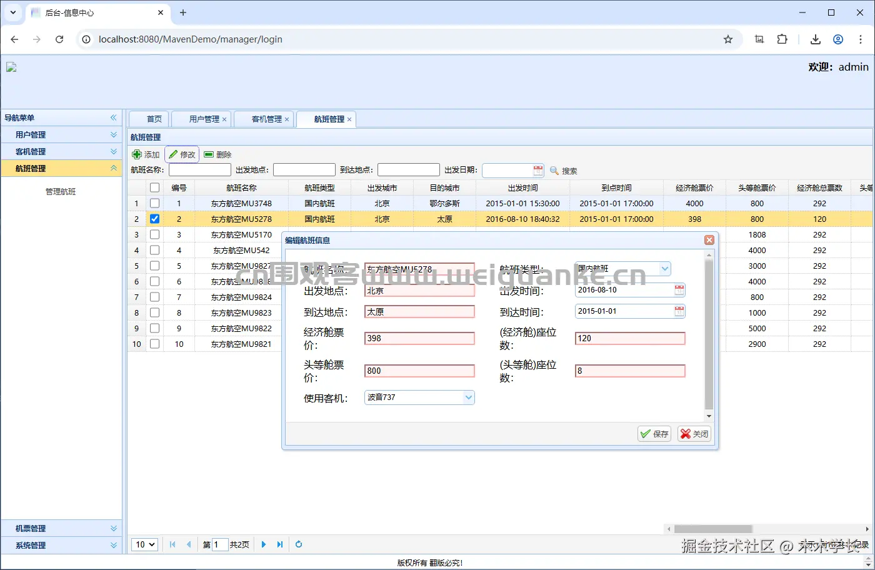This screenshot has width=875, height=570.
Task: Click the 经济舱票价 column header
Action: tap(694, 187)
